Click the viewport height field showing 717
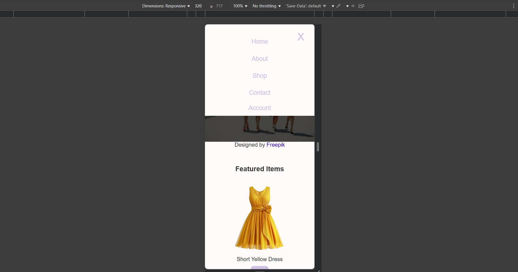The height and width of the screenshot is (272, 518). point(219,6)
